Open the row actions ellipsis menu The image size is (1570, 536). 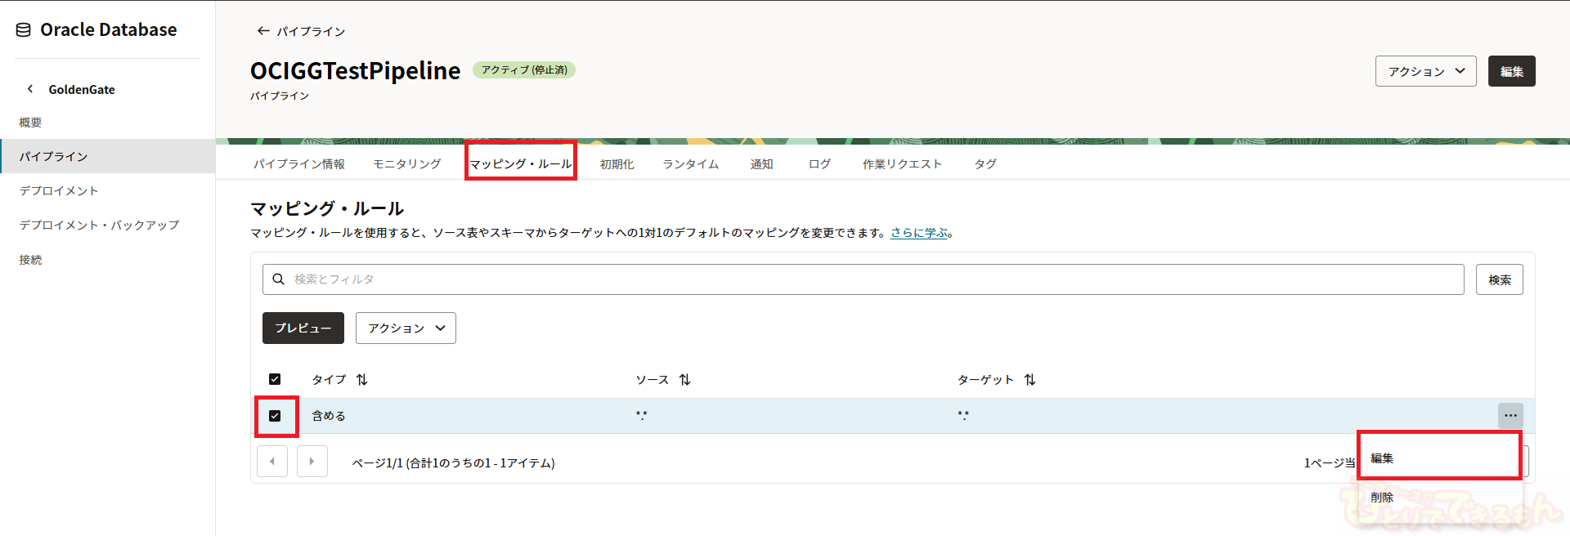(1510, 416)
